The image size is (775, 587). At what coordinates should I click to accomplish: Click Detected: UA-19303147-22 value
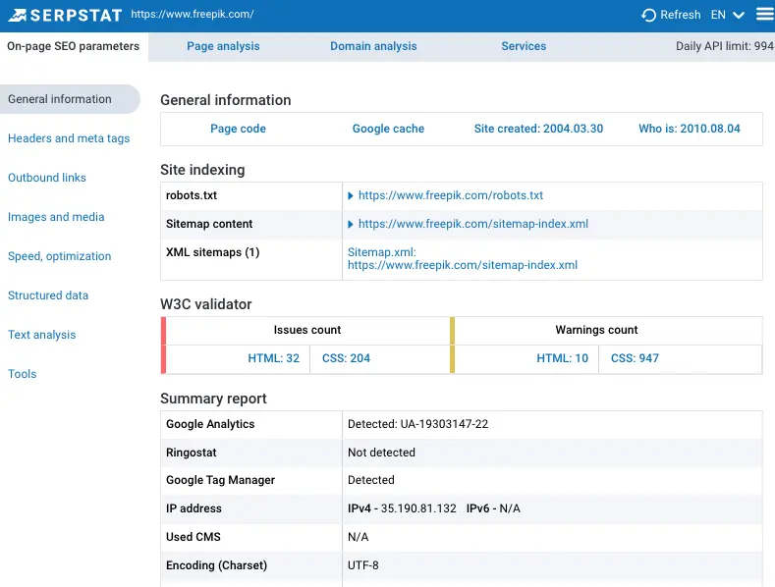pos(417,424)
